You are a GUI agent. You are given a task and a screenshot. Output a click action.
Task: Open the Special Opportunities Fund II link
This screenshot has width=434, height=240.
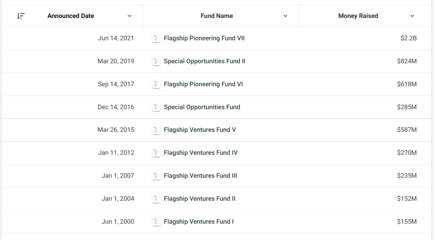[205, 61]
